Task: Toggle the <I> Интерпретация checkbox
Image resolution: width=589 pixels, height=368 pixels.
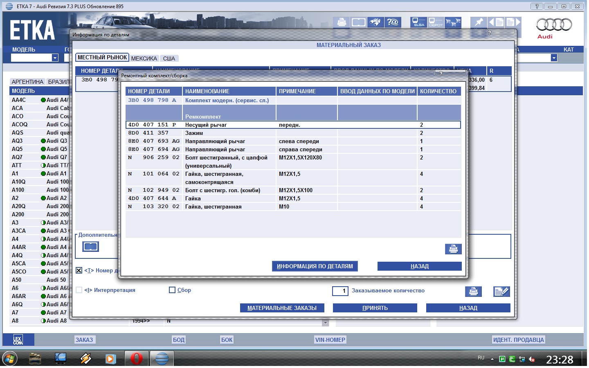Action: point(79,290)
